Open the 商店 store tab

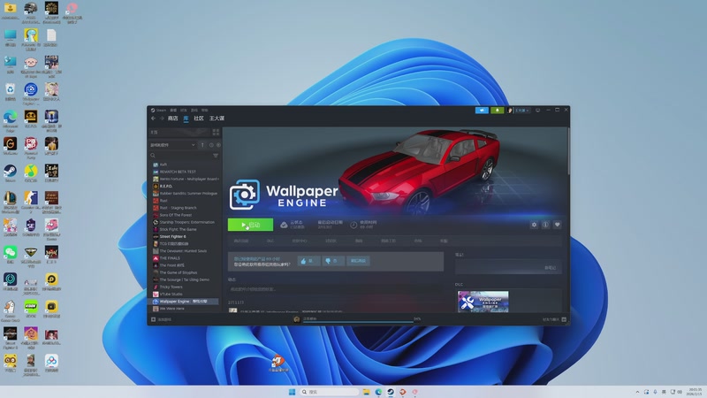point(172,119)
